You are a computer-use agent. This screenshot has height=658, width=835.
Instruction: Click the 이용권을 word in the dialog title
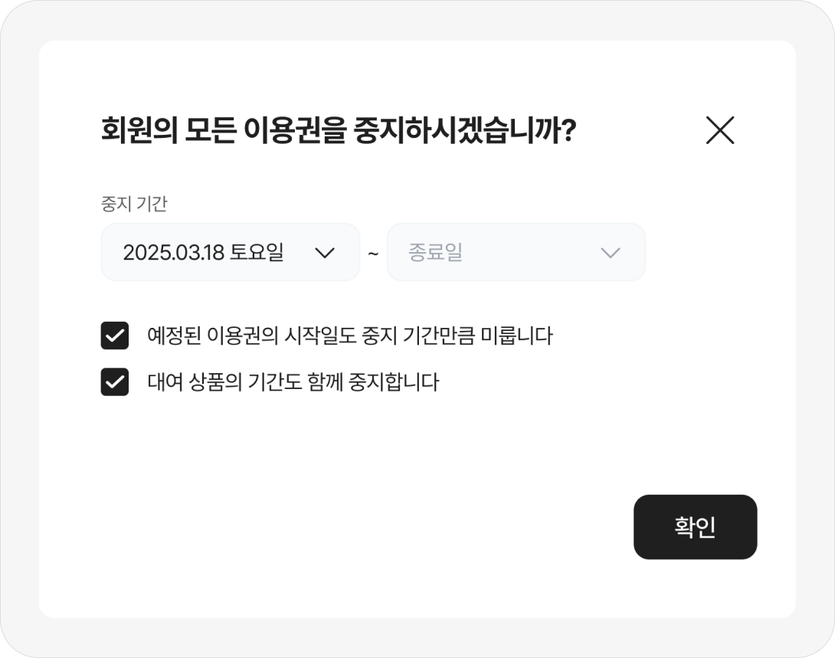pos(295,132)
